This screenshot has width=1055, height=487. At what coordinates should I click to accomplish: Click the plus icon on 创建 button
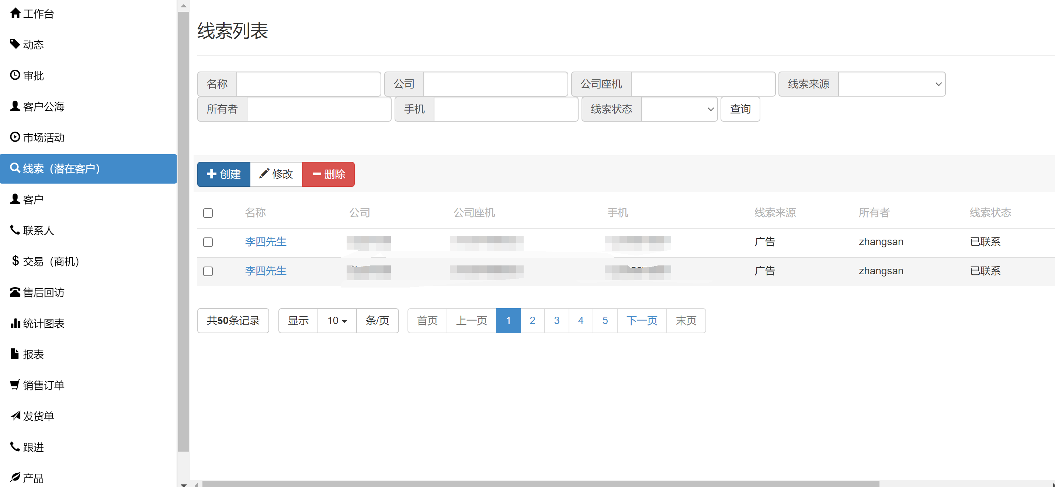(x=211, y=174)
